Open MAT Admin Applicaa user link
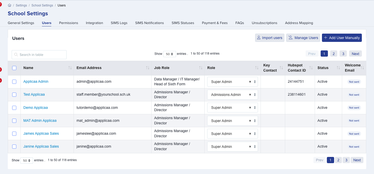Viewport: 374px width, 174px height. 40,120
